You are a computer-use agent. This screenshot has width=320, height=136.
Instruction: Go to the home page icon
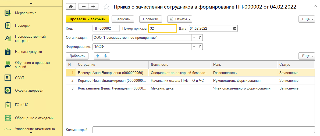(71, 7)
